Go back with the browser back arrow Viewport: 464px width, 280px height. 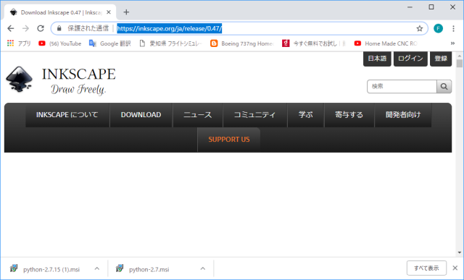(11, 28)
